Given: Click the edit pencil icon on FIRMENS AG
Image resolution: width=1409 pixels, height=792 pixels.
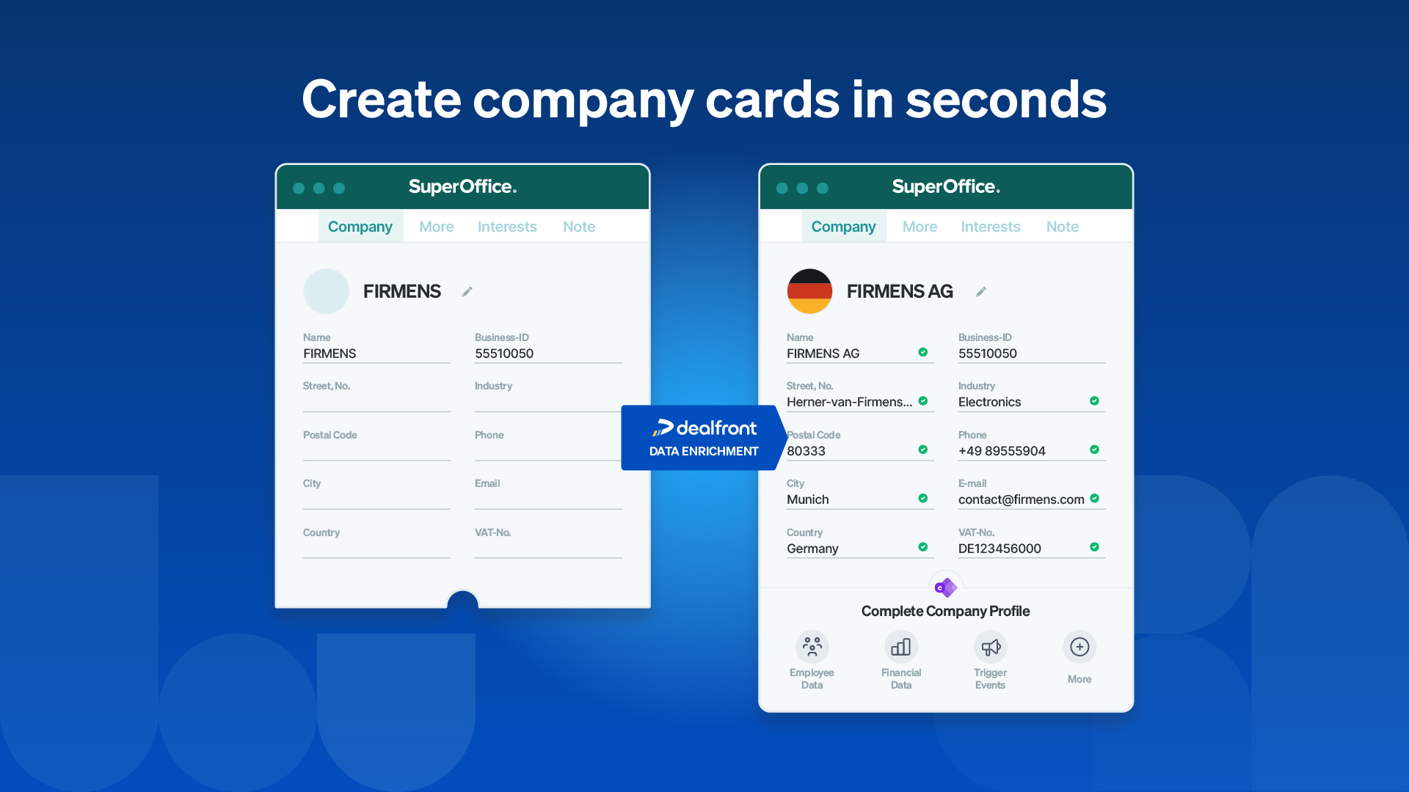Looking at the screenshot, I should click(981, 292).
